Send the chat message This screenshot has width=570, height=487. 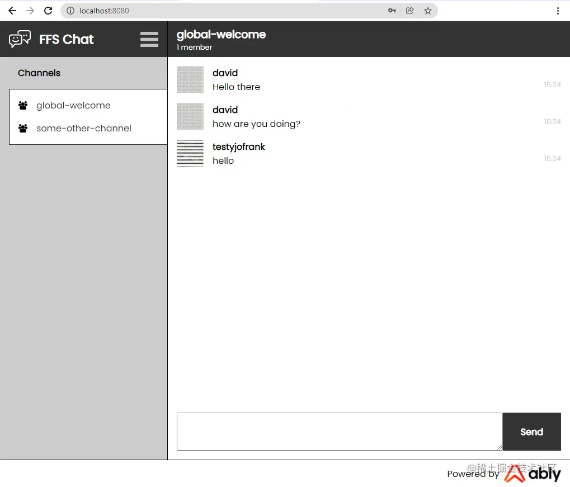pyautogui.click(x=531, y=432)
